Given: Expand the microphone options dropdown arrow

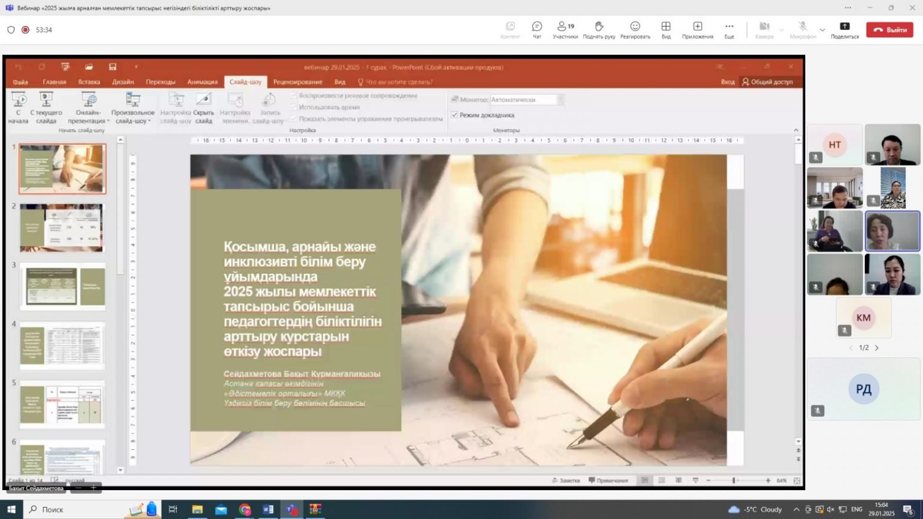Looking at the screenshot, I should pos(822,29).
